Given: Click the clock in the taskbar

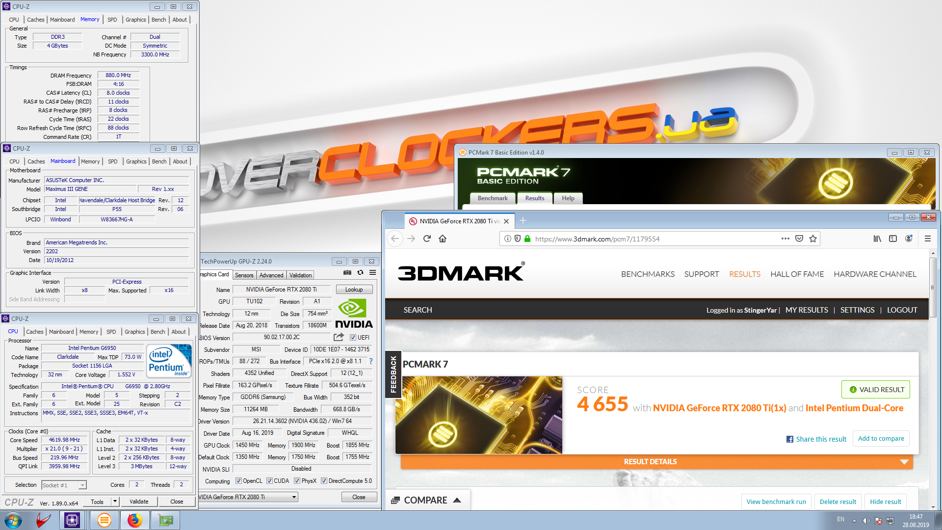Looking at the screenshot, I should click(x=916, y=521).
